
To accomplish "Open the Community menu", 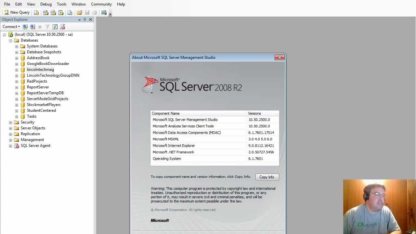I will click(x=101, y=4).
